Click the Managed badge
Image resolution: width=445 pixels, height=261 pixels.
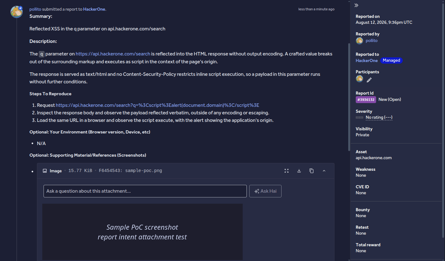click(x=391, y=60)
